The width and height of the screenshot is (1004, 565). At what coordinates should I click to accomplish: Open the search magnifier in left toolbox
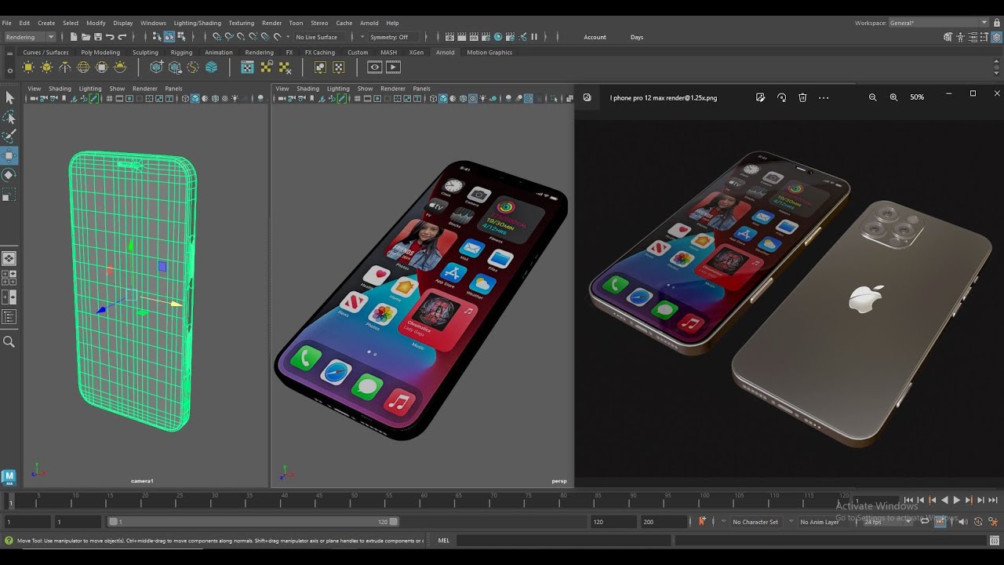click(x=9, y=341)
